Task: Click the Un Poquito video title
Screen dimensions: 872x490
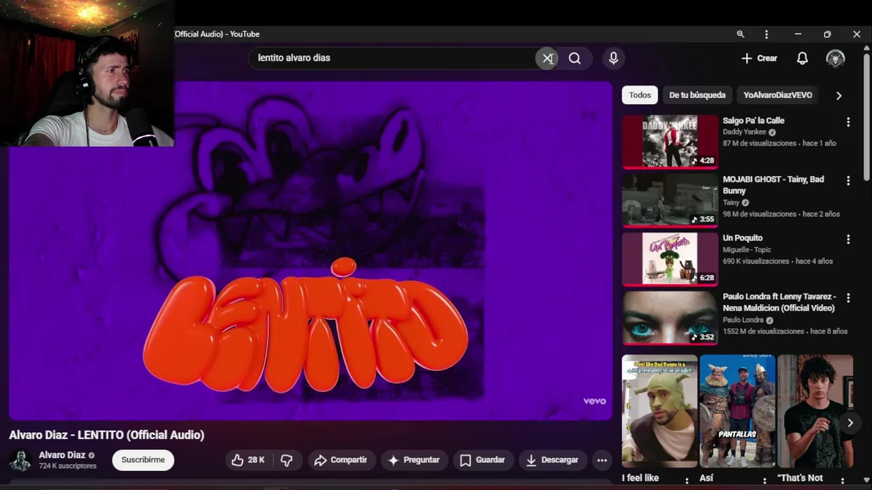Action: tap(743, 238)
